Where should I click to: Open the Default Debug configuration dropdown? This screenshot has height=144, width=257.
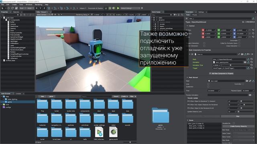[130, 8]
